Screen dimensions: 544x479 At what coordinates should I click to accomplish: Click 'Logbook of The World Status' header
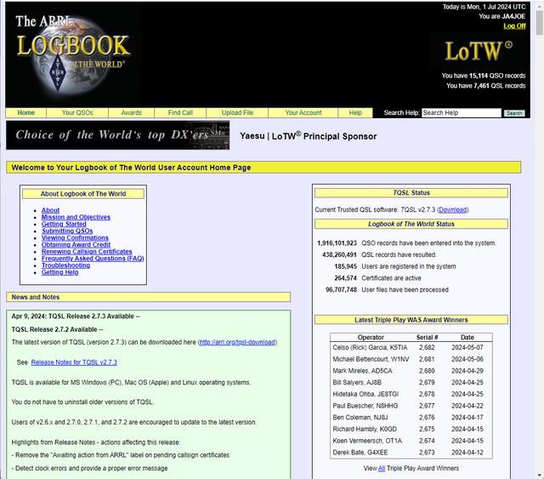[x=411, y=224]
